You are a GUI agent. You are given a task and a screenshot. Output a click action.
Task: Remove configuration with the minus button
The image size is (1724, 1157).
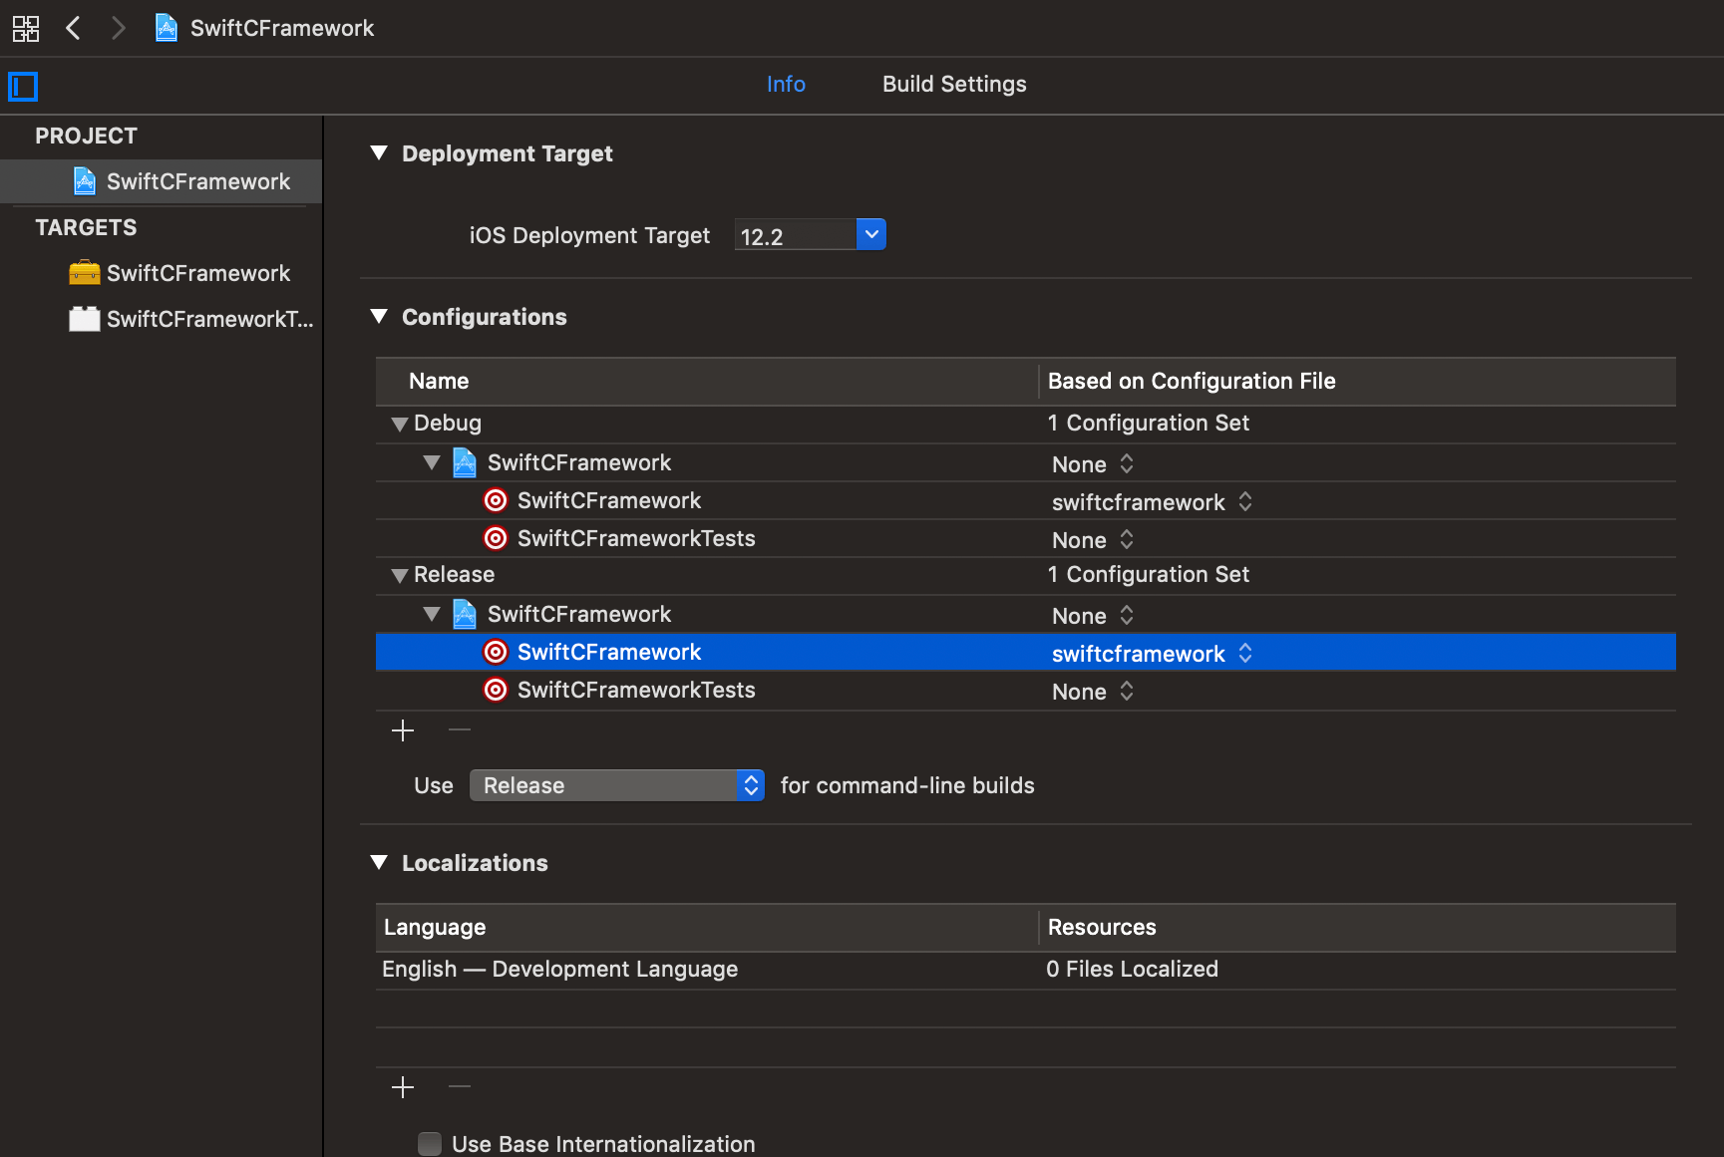click(x=460, y=730)
